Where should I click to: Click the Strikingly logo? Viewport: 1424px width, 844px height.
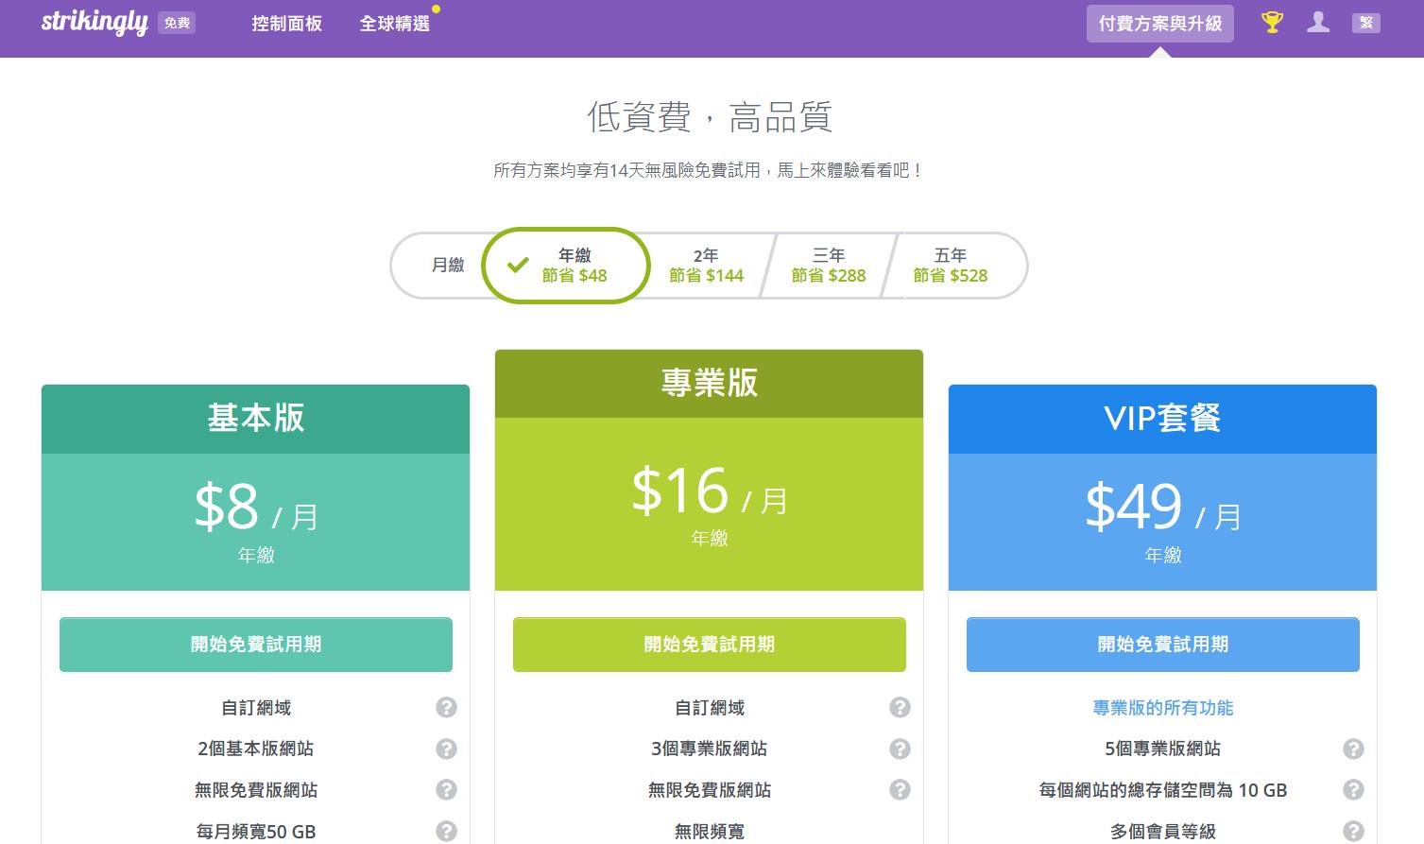[x=94, y=23]
